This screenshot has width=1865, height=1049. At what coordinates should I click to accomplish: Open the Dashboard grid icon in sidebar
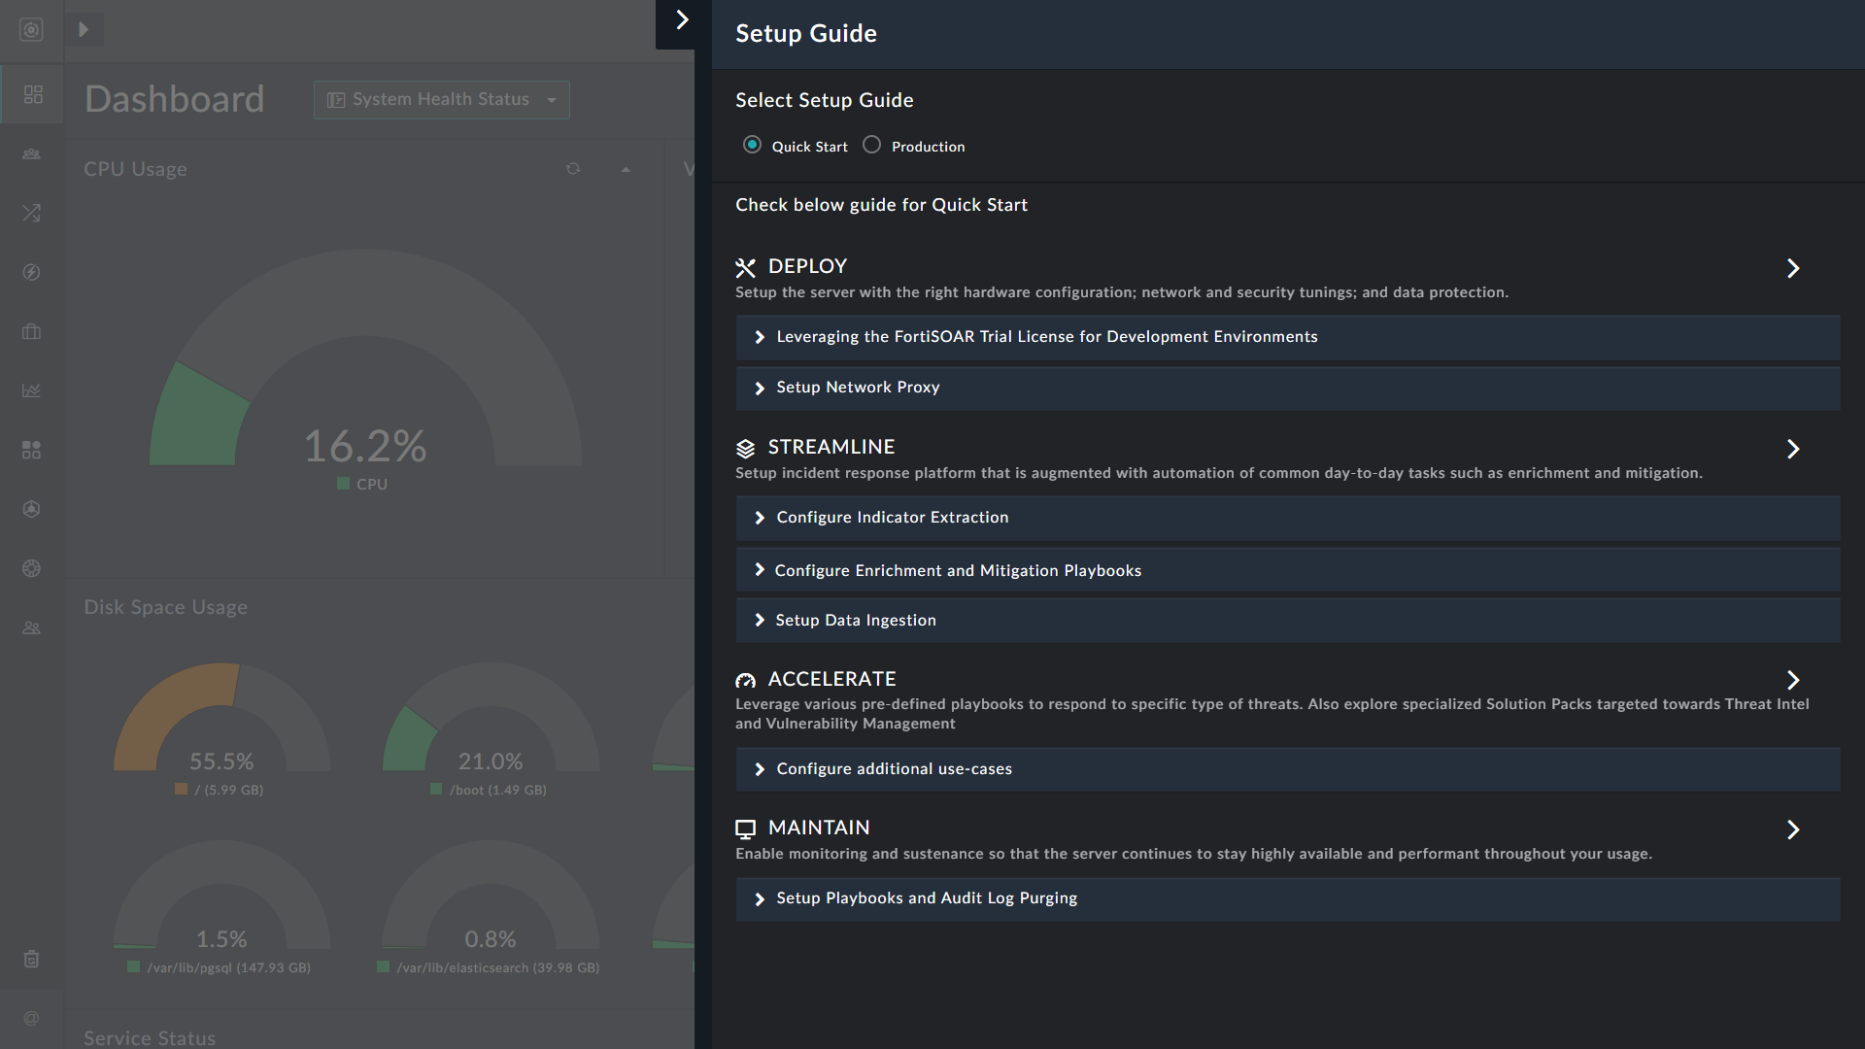click(x=32, y=94)
